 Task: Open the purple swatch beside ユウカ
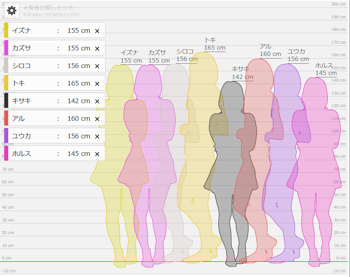pyautogui.click(x=6, y=136)
